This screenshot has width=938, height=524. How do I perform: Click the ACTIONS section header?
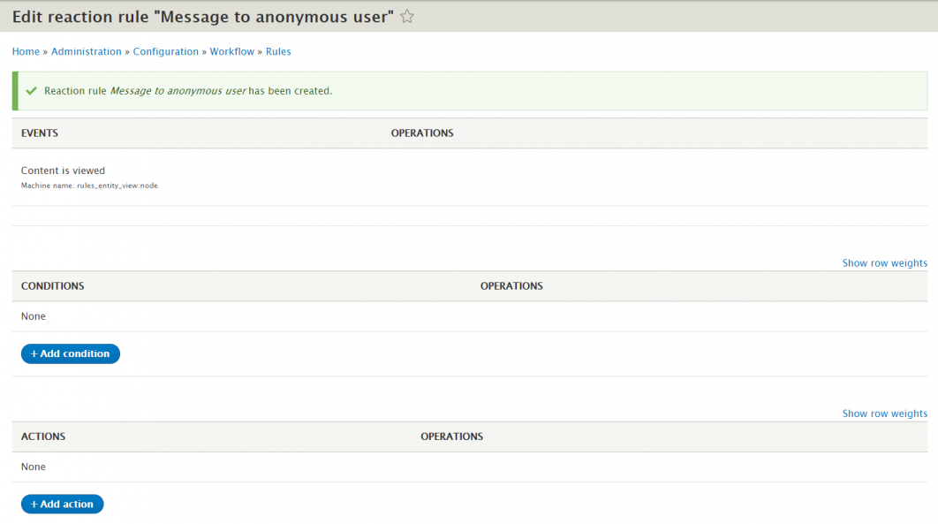click(42, 437)
